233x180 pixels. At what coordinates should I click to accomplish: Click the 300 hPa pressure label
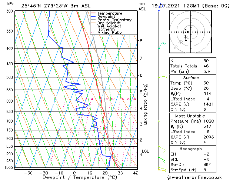[10, 11]
